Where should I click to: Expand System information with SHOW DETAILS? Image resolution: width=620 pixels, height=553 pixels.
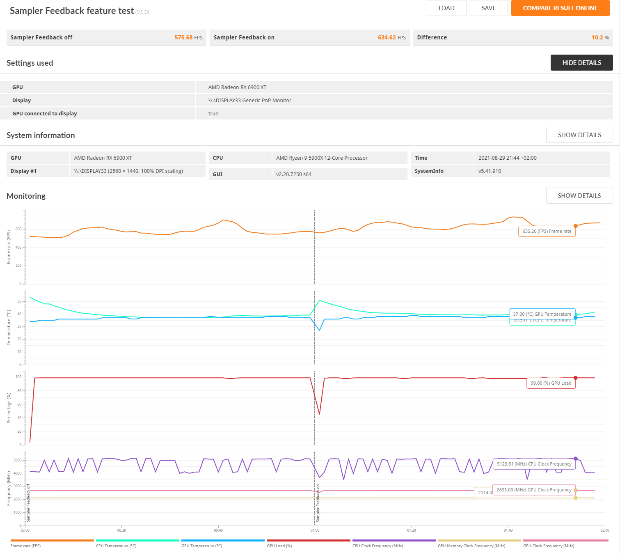[x=579, y=135]
